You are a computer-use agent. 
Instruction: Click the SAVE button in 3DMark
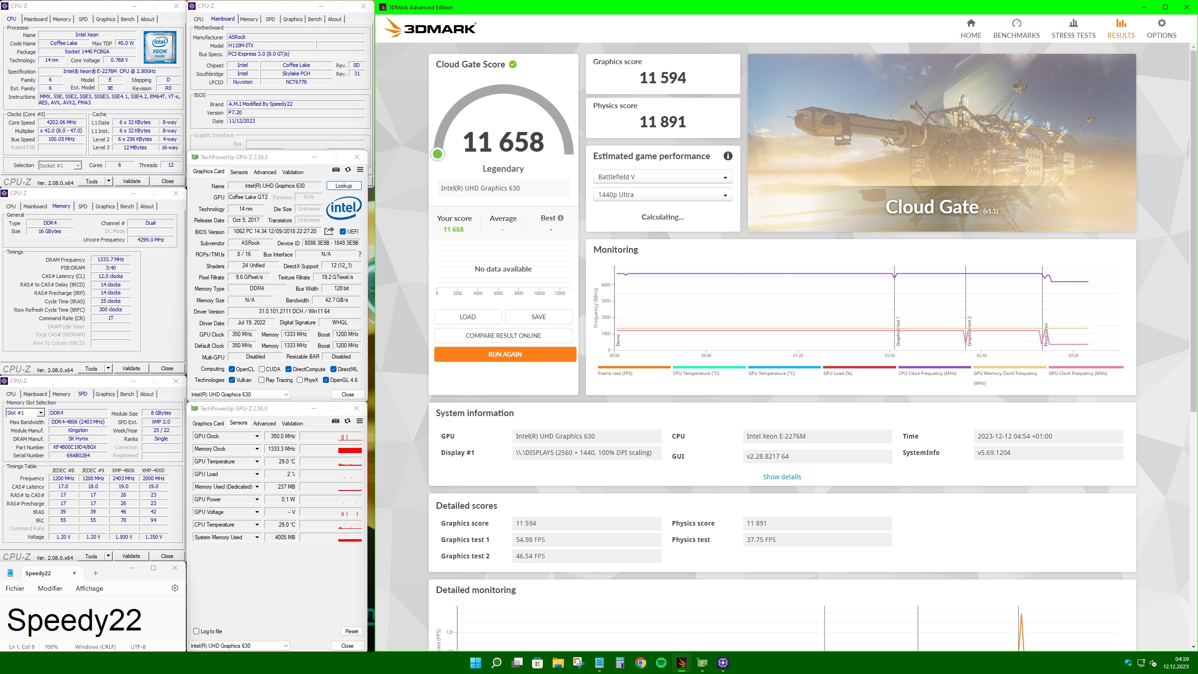tap(539, 317)
